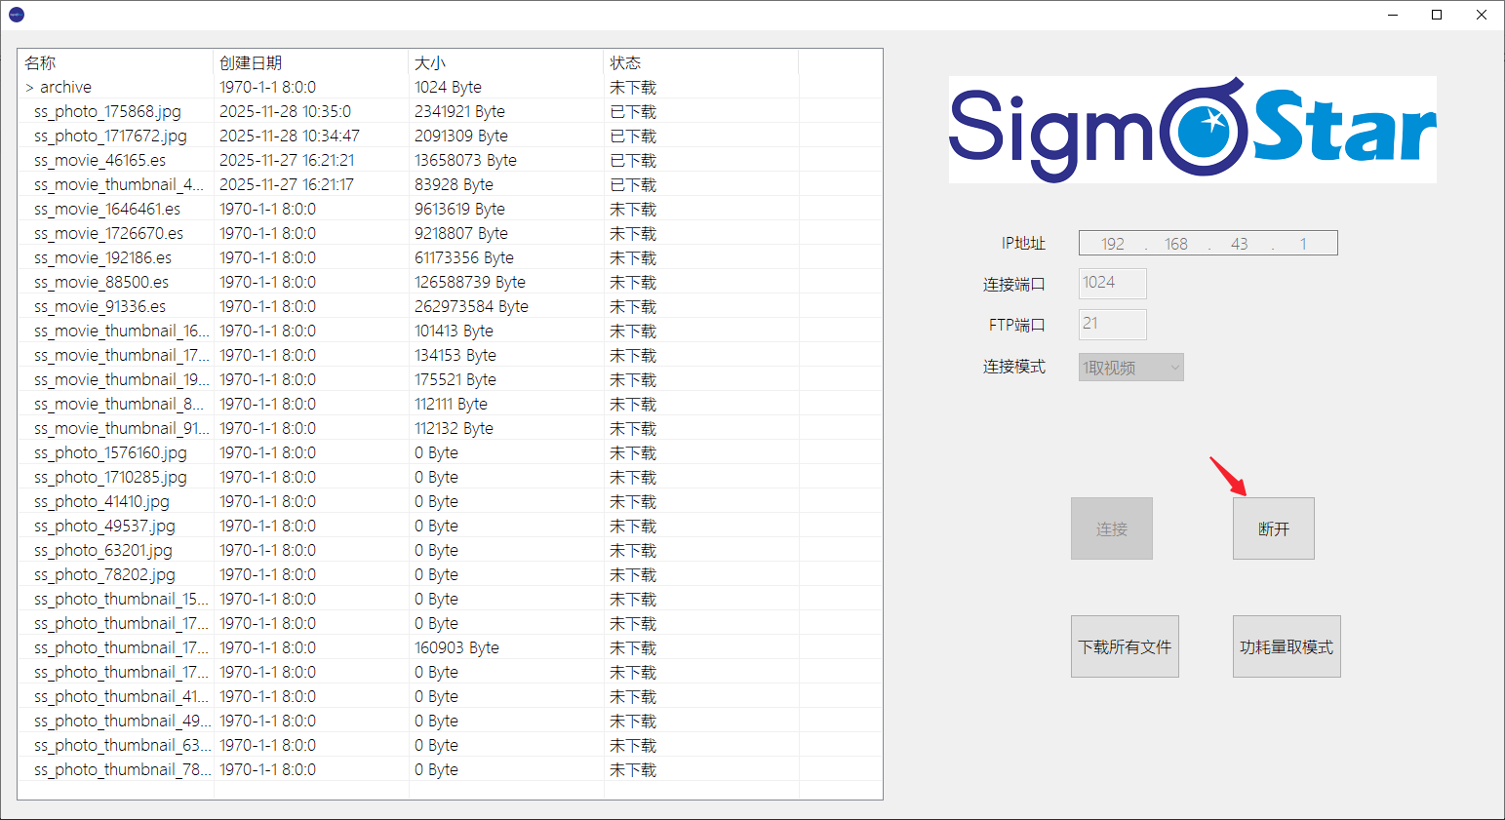Click the 连接 connect button
This screenshot has height=820, width=1505.
pos(1111,528)
